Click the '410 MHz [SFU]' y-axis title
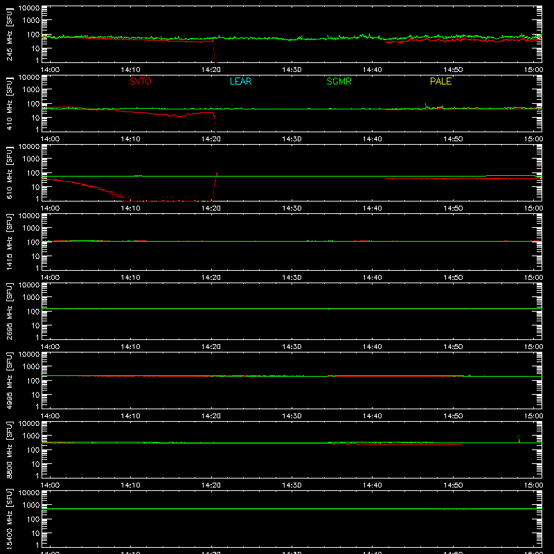This screenshot has height=554, width=554. [9, 103]
